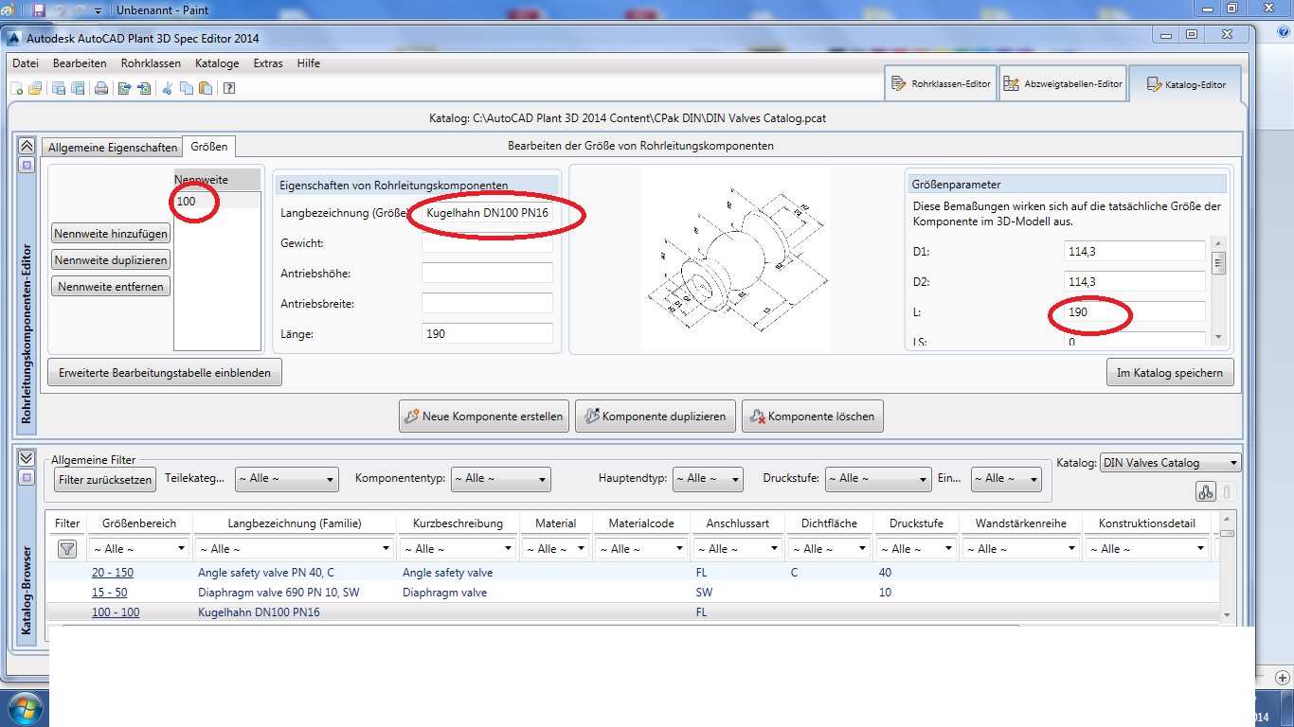Open the Größenbereich column filter dropdown
The width and height of the screenshot is (1294, 727).
coord(139,548)
